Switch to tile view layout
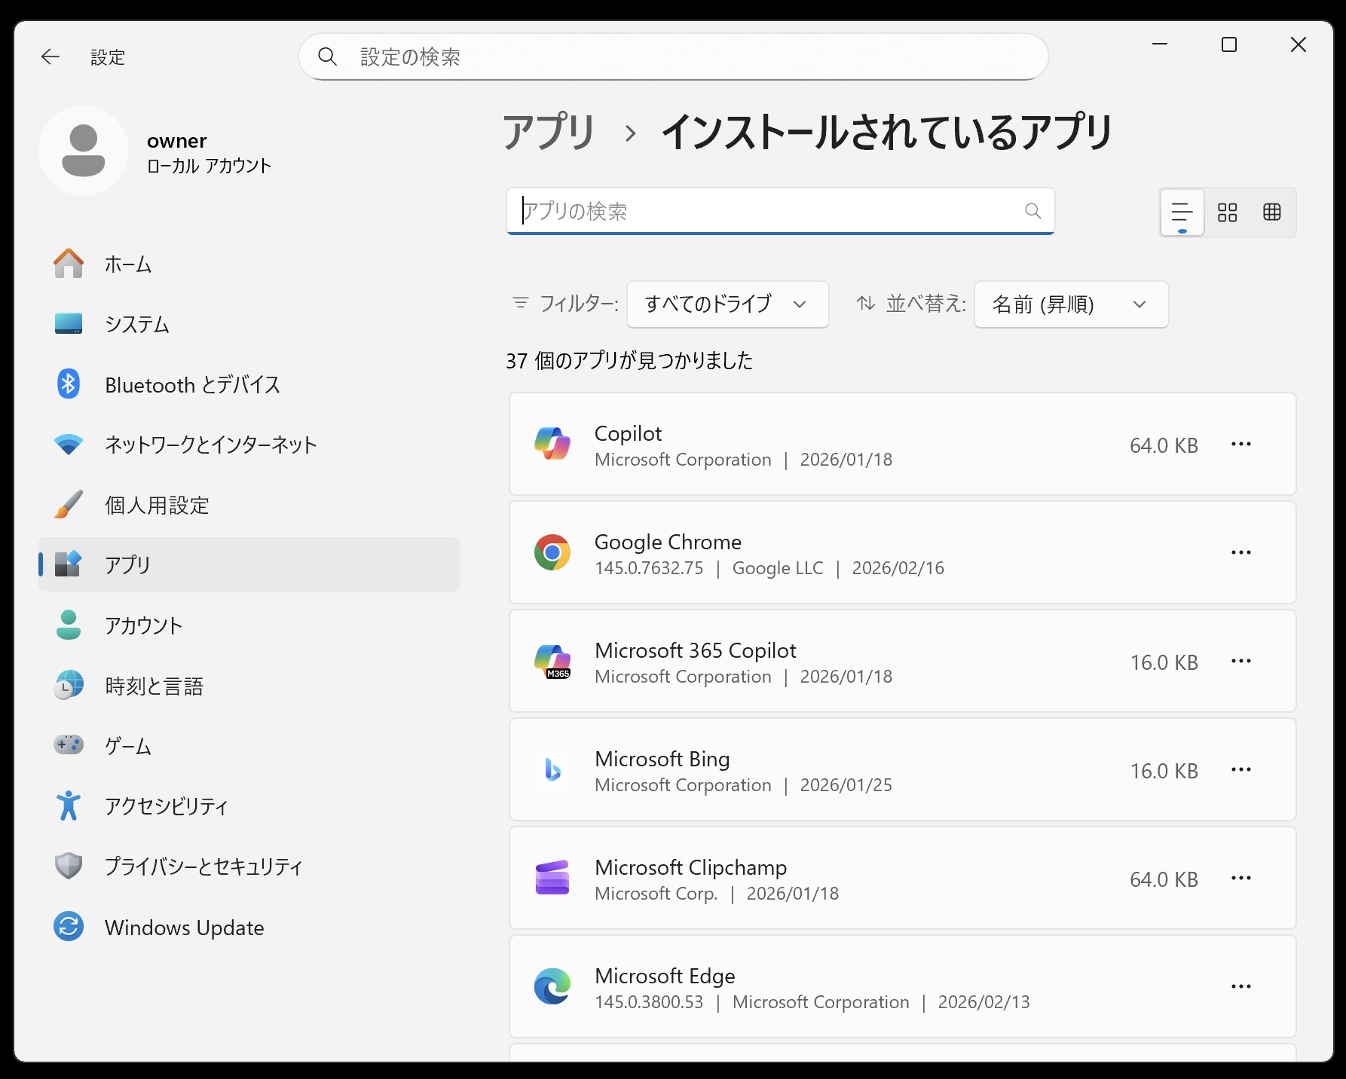 tap(1228, 212)
